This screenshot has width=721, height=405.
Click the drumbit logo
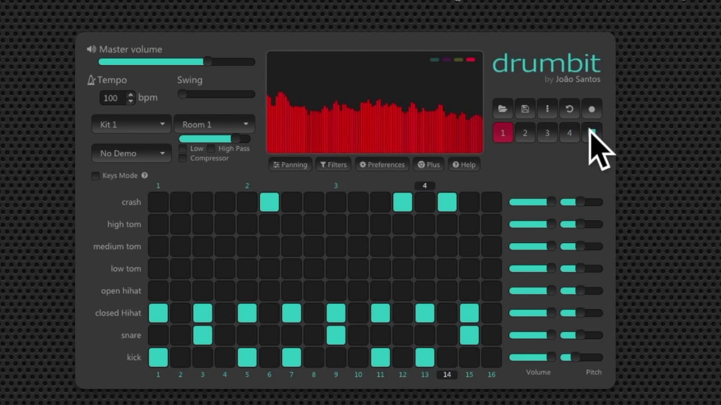point(546,64)
